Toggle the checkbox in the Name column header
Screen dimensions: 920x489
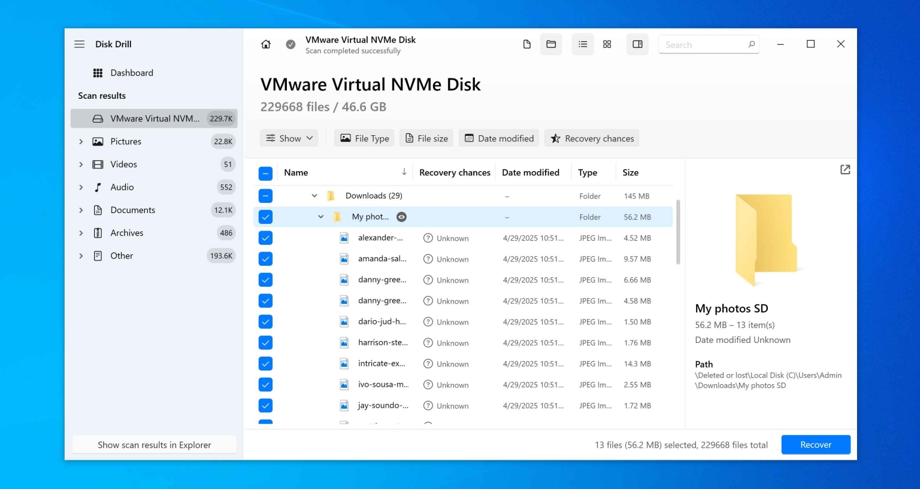pos(265,173)
